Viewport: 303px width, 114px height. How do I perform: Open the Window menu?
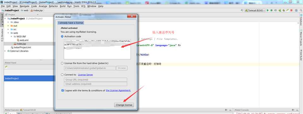92,6
